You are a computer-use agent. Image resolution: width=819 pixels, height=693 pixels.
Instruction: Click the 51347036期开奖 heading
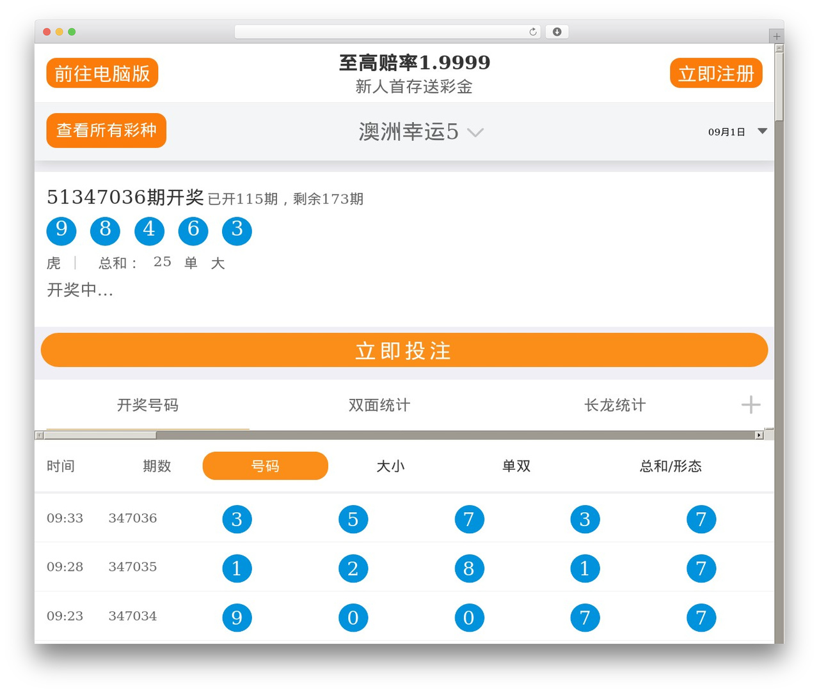(125, 197)
